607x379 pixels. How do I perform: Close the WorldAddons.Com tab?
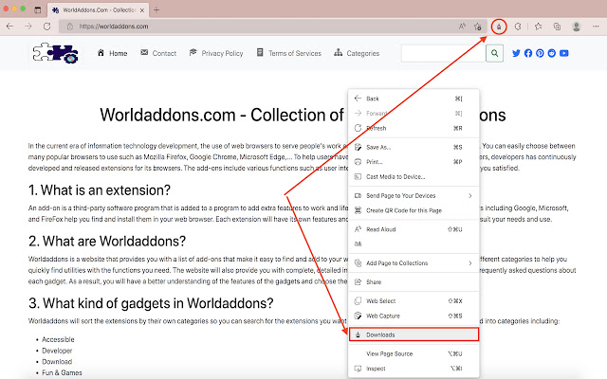tap(142, 10)
